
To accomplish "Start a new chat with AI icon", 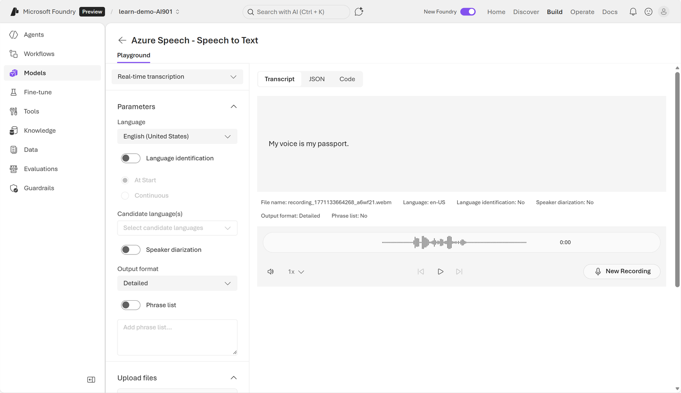I will tap(359, 11).
